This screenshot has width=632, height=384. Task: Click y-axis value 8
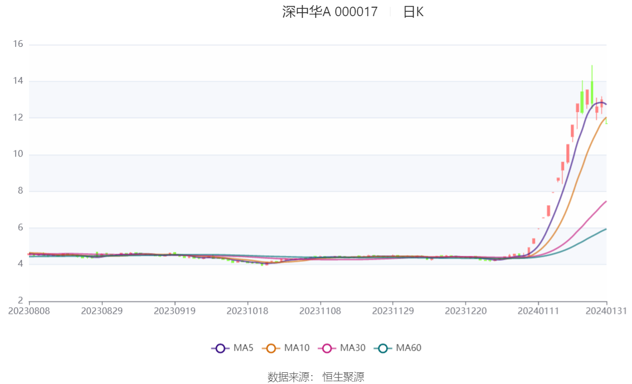coord(21,191)
